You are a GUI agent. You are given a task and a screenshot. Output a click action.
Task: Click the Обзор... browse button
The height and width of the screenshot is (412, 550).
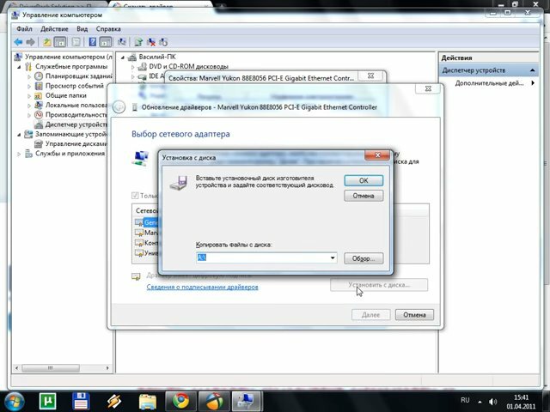point(364,258)
